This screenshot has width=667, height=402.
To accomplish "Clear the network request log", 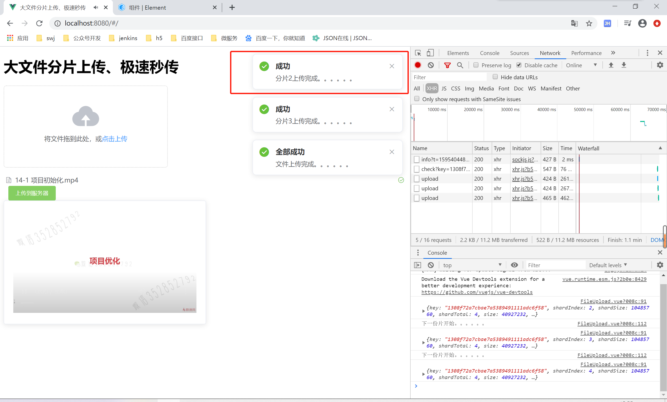I will (431, 65).
